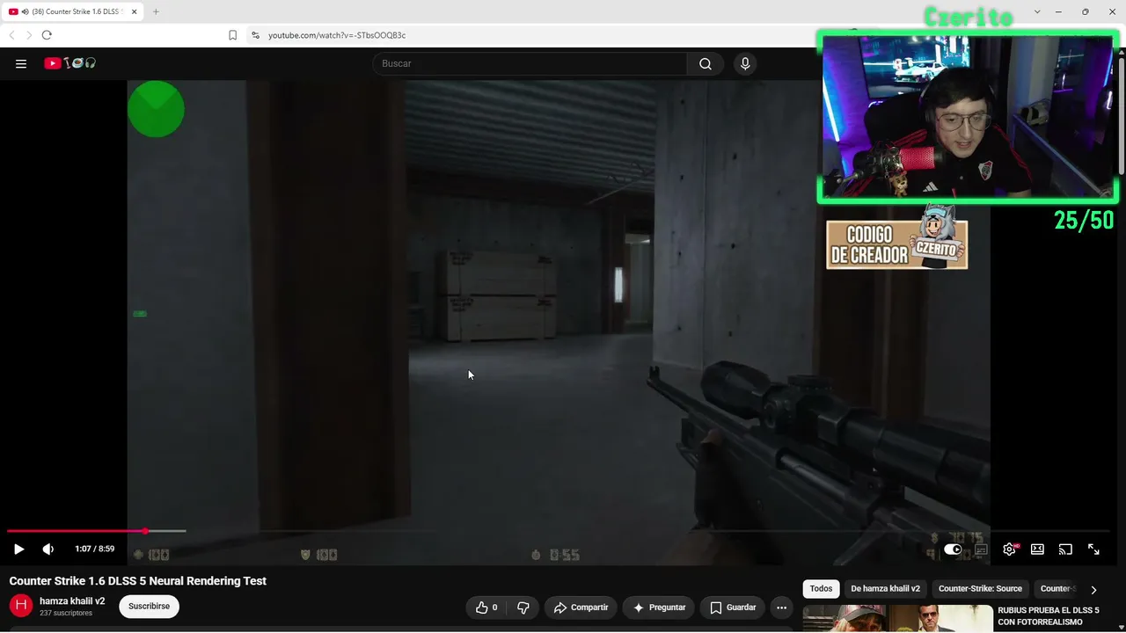Reload the page
This screenshot has width=1126, height=633.
click(47, 35)
